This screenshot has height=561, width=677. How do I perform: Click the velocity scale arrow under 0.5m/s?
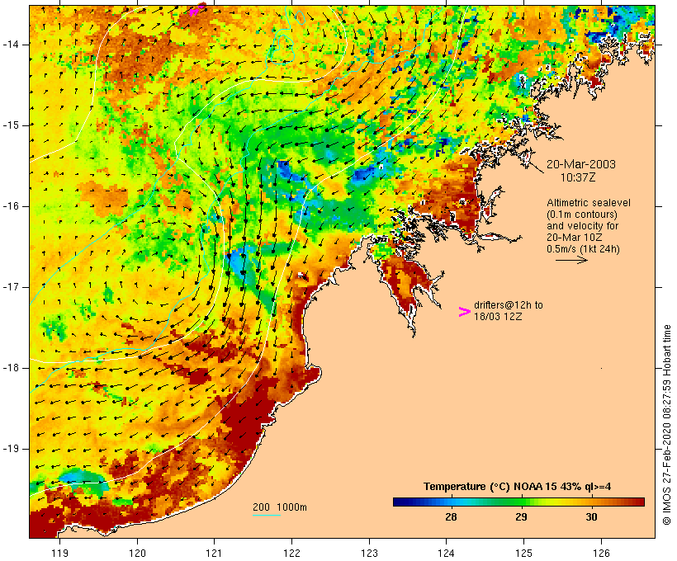[571, 260]
